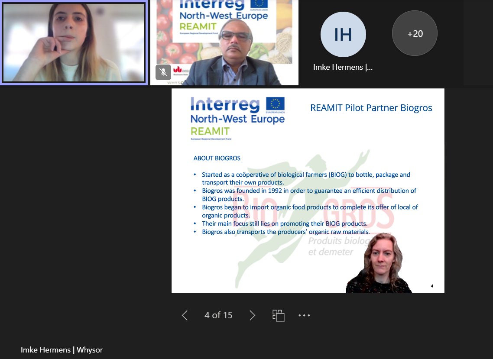Click the slide page number 4
This screenshot has width=493, height=359.
[x=432, y=286]
